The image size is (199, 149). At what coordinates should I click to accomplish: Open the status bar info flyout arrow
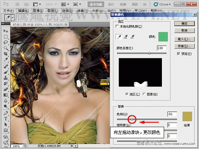[x=72, y=146]
